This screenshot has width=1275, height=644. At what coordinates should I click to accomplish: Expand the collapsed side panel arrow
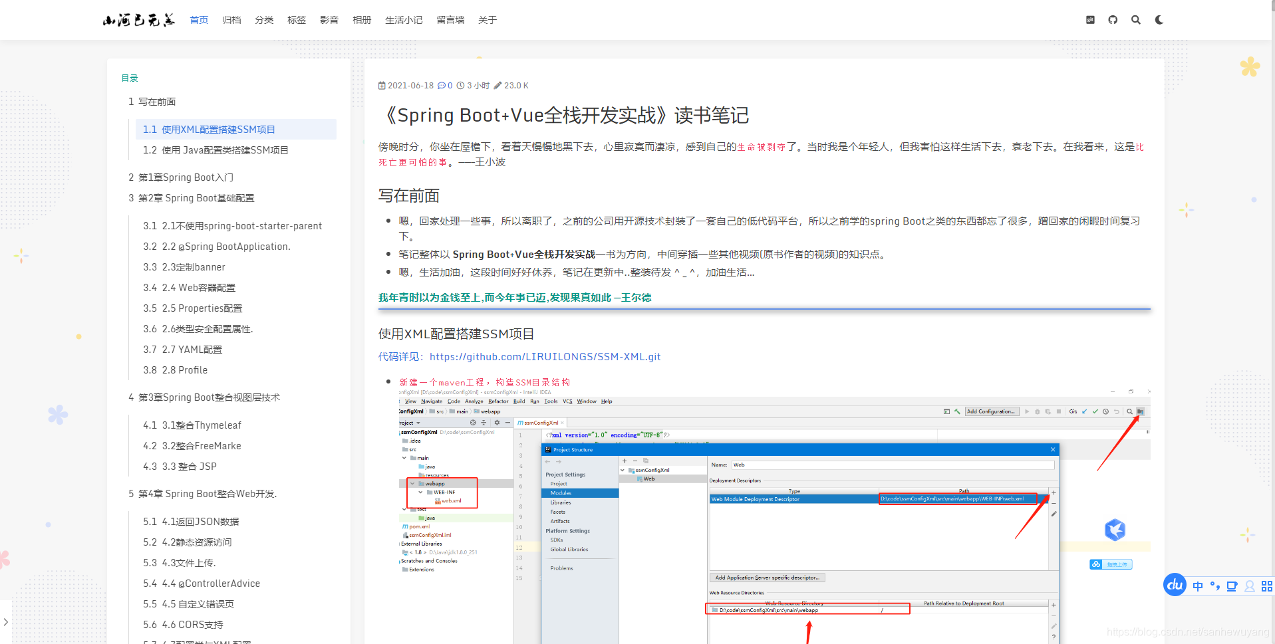tap(5, 622)
